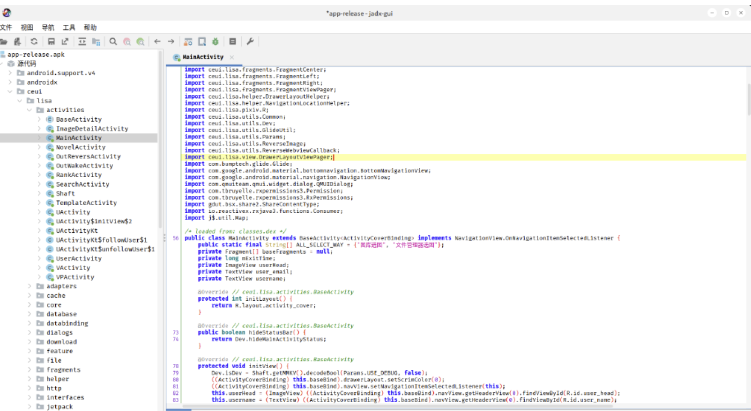
Task: Toggle sync with editor button
Action: (82, 42)
